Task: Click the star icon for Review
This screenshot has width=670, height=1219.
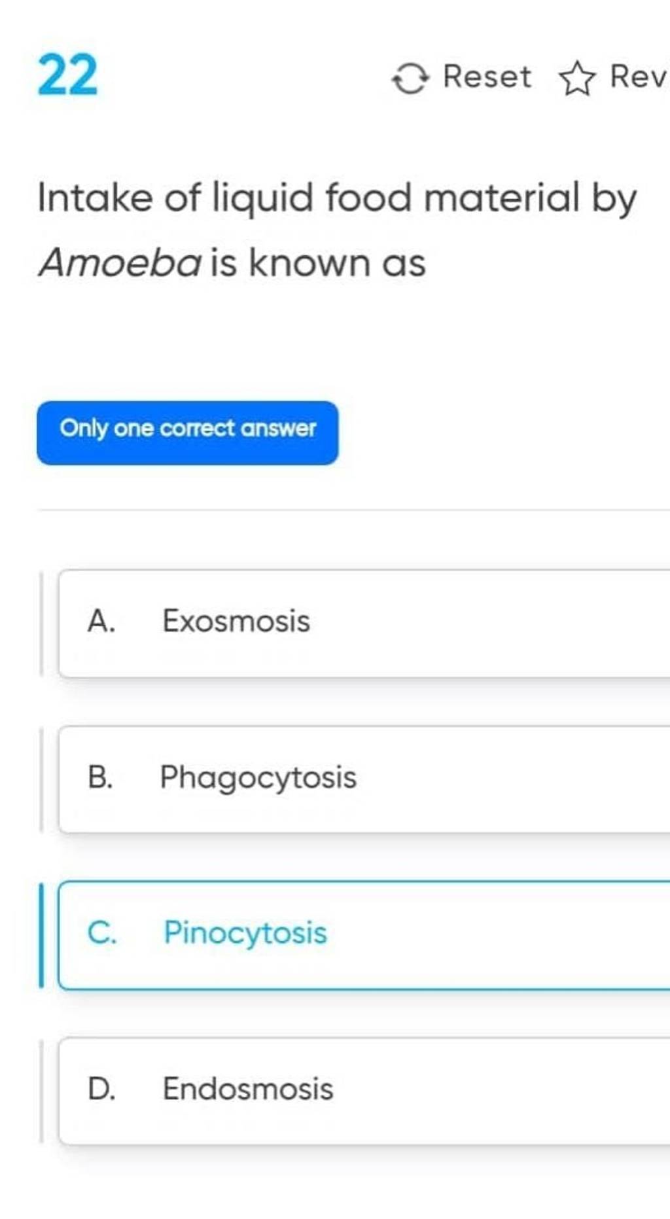Action: (577, 79)
